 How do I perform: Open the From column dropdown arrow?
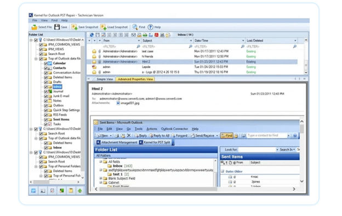point(139,40)
